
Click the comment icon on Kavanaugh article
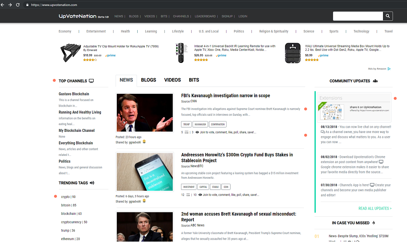[186, 132]
